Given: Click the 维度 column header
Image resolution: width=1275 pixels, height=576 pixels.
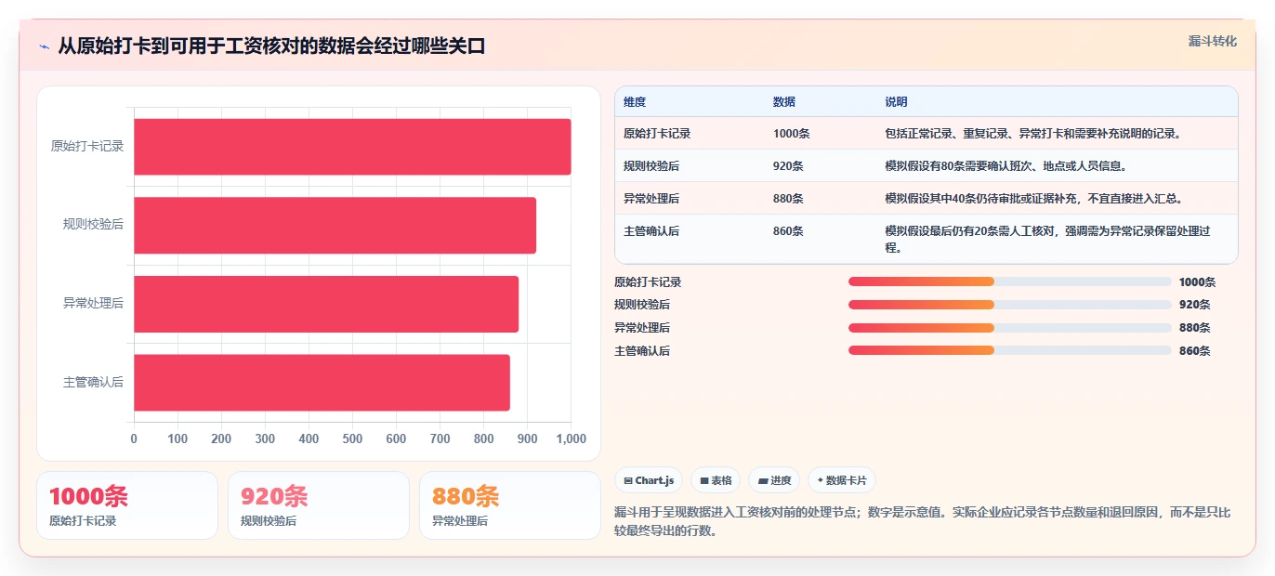Looking at the screenshot, I should click(x=635, y=102).
